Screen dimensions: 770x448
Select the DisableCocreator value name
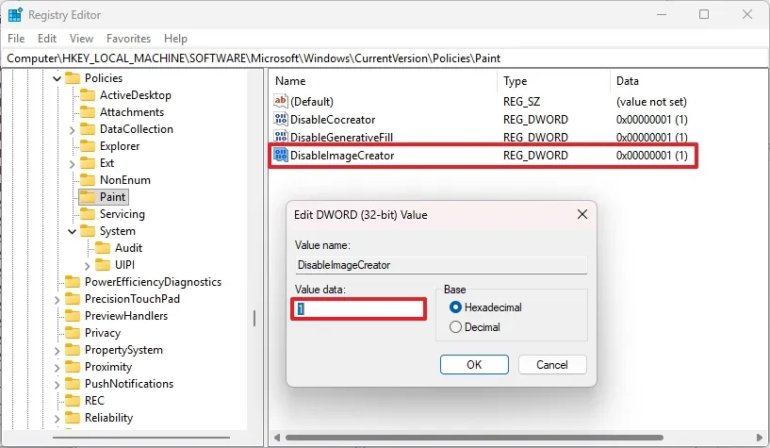coord(333,120)
